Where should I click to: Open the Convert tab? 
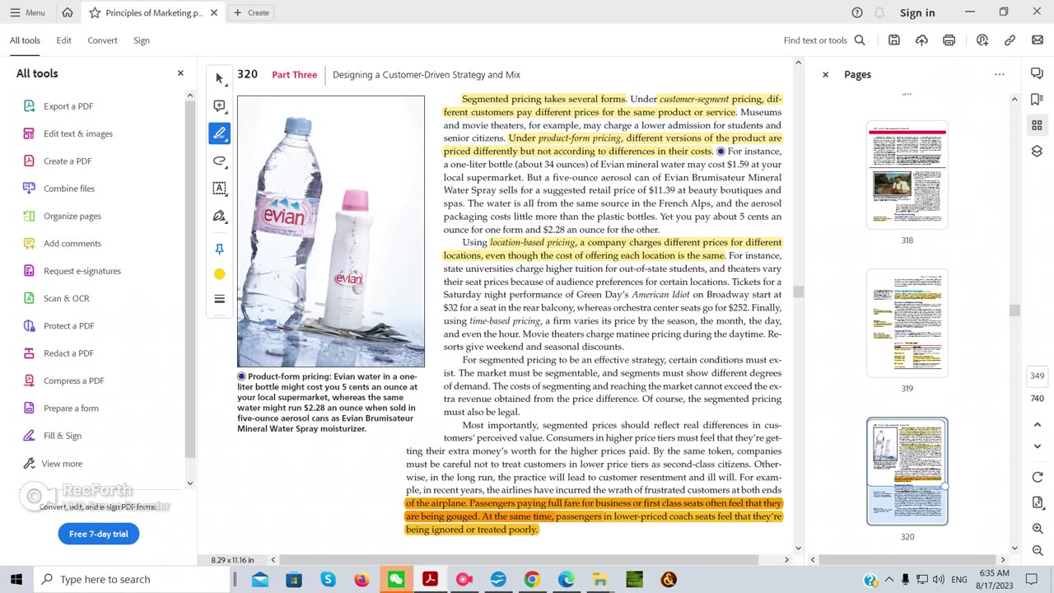pos(102,40)
